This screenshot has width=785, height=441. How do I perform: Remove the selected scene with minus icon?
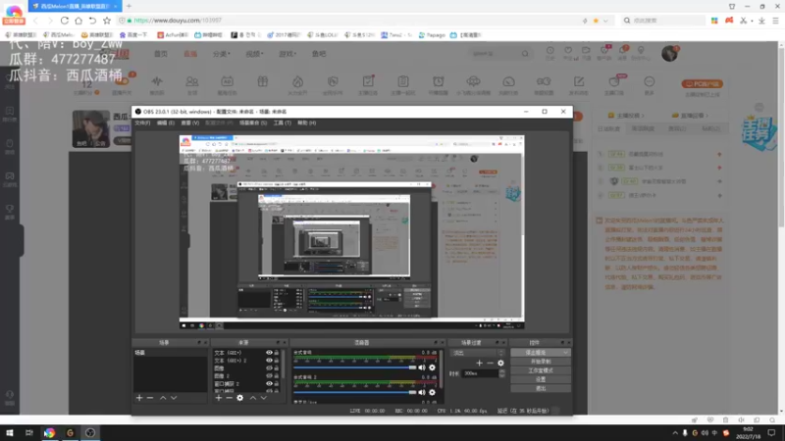[x=150, y=398]
